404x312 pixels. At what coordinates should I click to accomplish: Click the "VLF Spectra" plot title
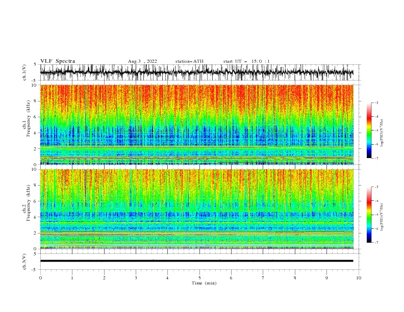(58, 61)
